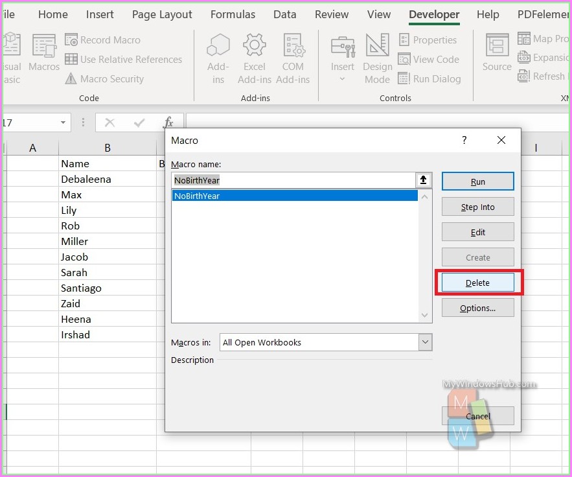The width and height of the screenshot is (572, 477).
Task: Open Excel Add-ins gear icon
Action: [255, 45]
